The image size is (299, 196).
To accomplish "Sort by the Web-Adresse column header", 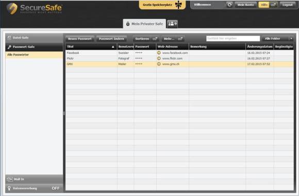I will click(x=172, y=47).
